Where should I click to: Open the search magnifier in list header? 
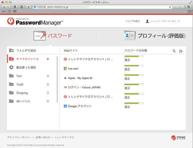point(174,51)
